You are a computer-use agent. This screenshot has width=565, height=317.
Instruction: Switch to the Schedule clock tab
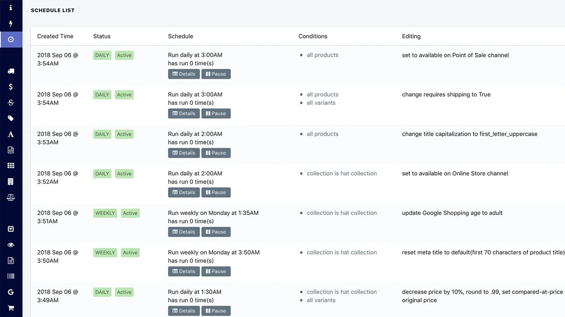tap(11, 39)
